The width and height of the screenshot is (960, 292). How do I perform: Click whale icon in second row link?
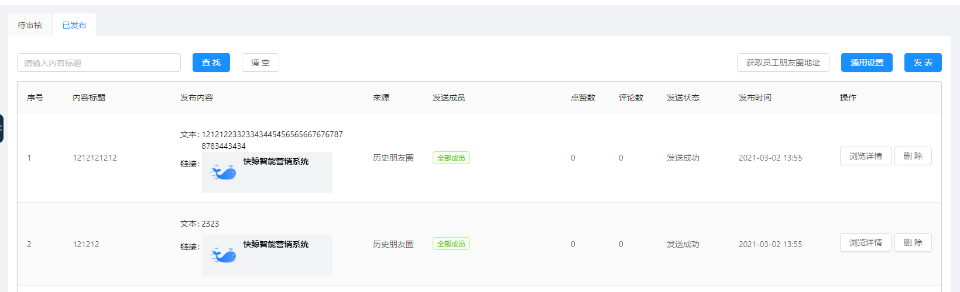pos(224,255)
